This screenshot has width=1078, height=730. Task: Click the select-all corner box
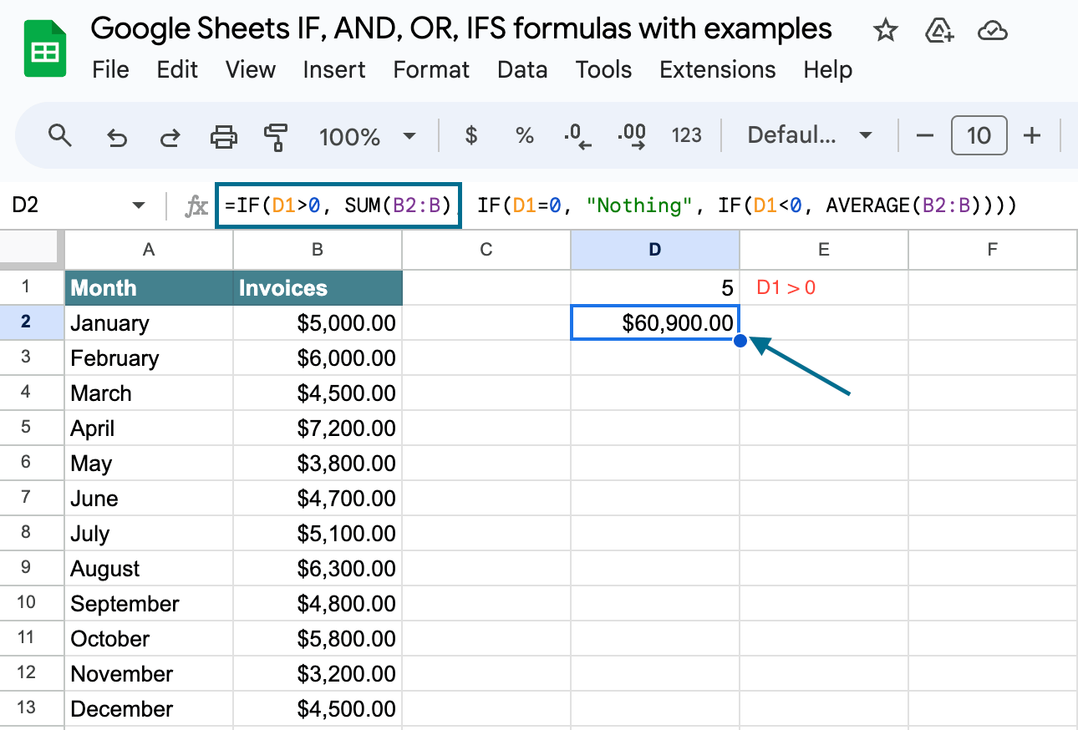point(32,249)
